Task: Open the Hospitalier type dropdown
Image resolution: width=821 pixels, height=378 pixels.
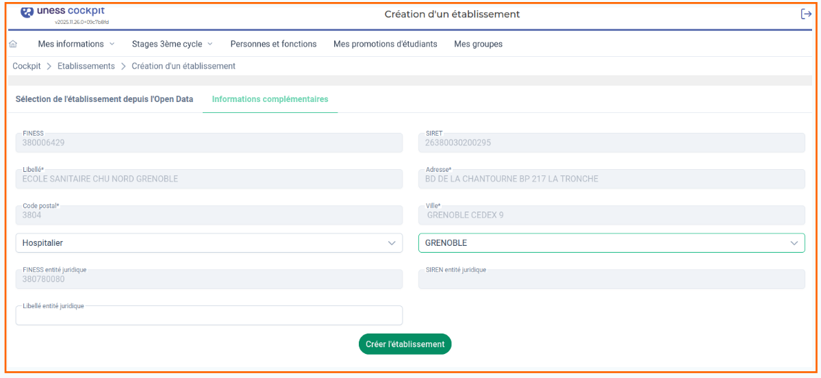Action: point(209,243)
